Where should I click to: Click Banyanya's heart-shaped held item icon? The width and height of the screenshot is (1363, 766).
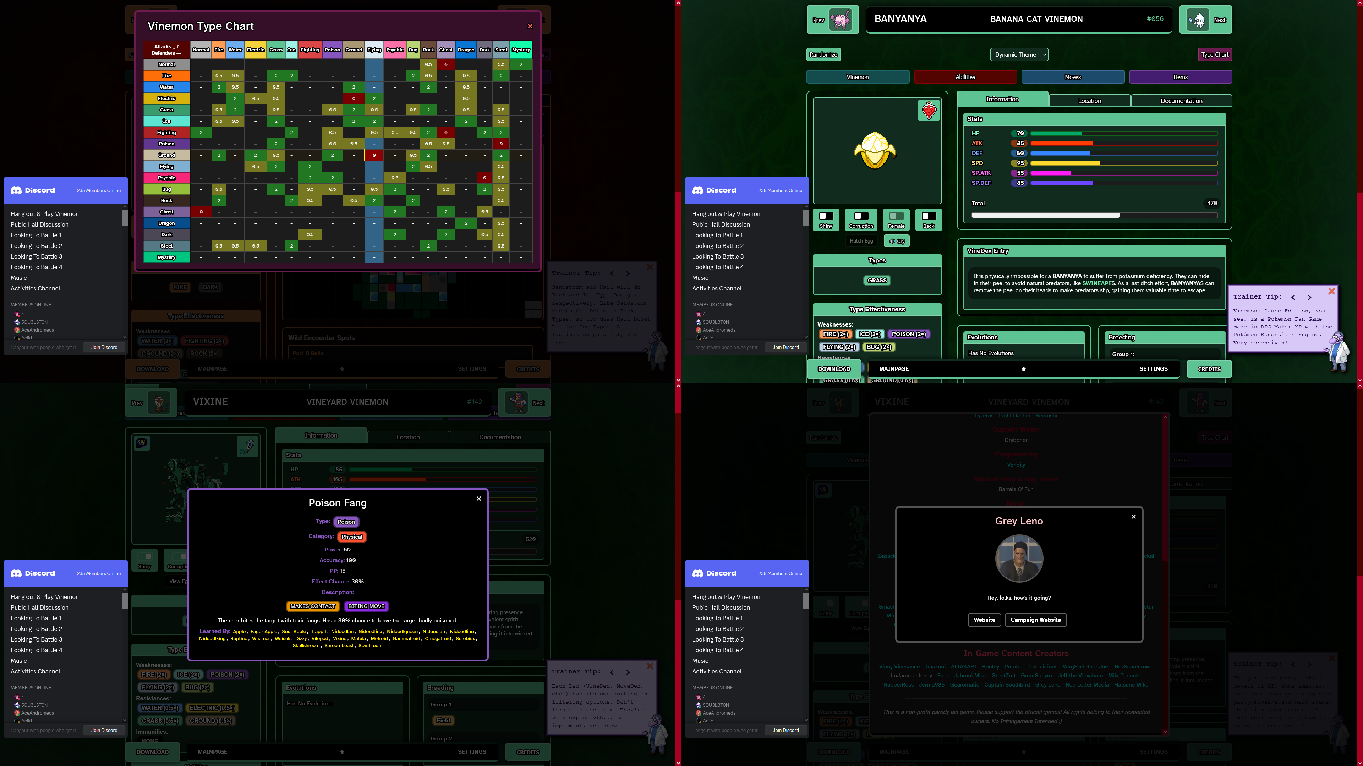tap(929, 111)
